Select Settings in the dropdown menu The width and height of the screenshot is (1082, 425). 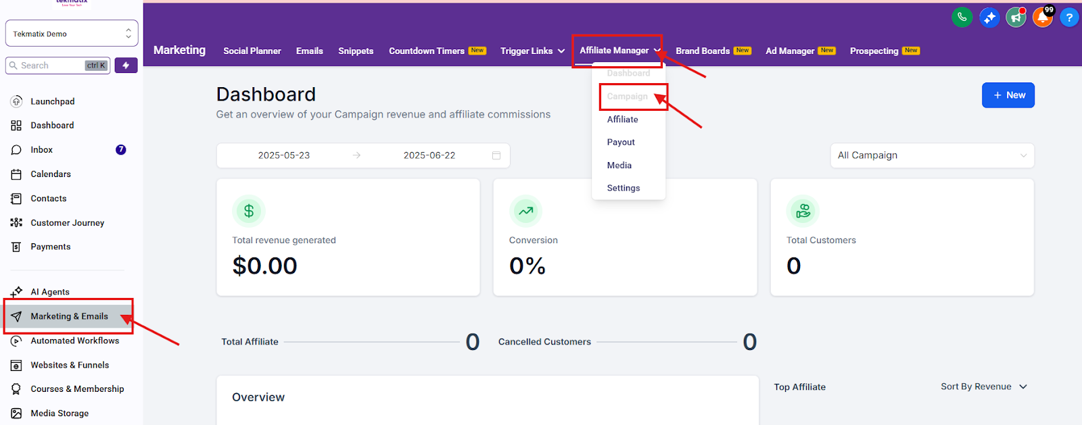coord(624,189)
